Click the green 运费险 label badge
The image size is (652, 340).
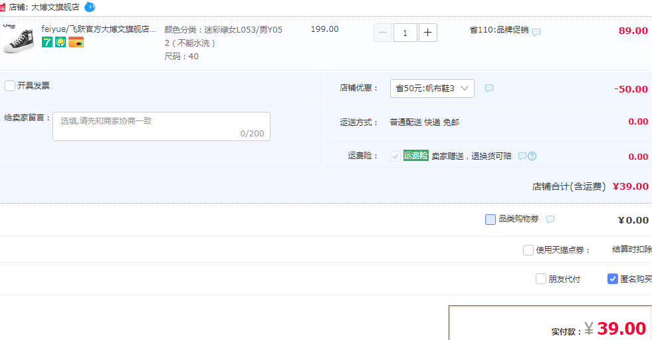[416, 156]
